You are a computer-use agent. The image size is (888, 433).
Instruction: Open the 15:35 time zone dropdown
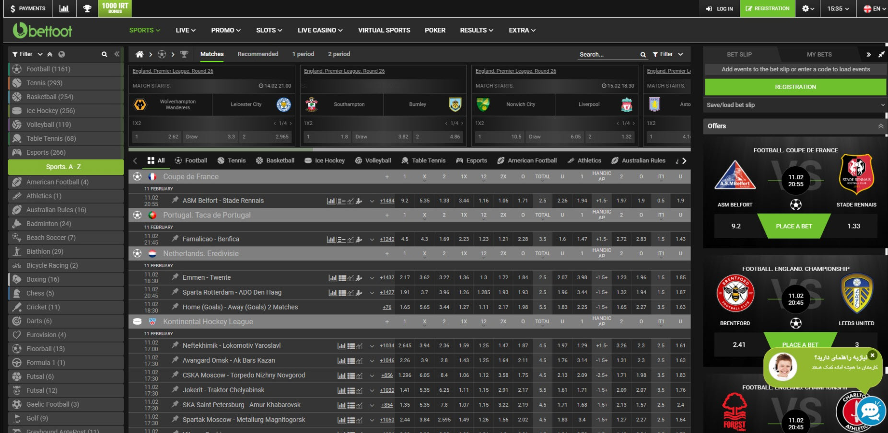click(838, 9)
